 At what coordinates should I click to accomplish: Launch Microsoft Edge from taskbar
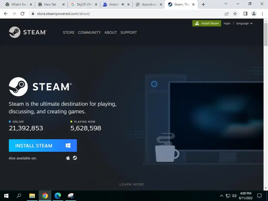(x=58, y=196)
